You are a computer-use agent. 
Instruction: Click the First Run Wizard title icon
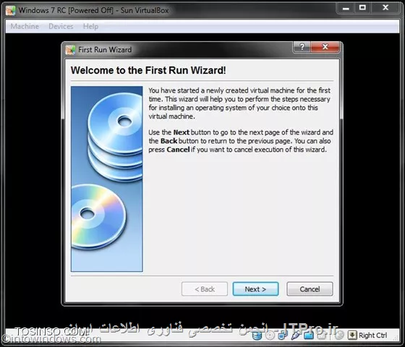coord(70,49)
